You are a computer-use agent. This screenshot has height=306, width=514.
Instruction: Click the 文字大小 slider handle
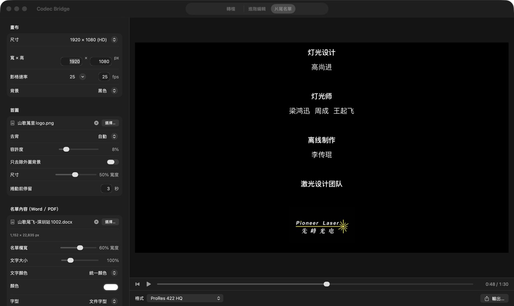[70, 260]
